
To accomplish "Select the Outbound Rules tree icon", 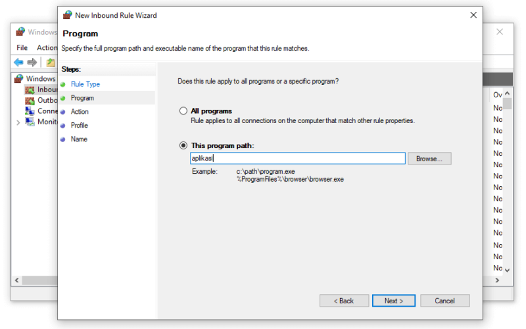I will tap(30, 101).
